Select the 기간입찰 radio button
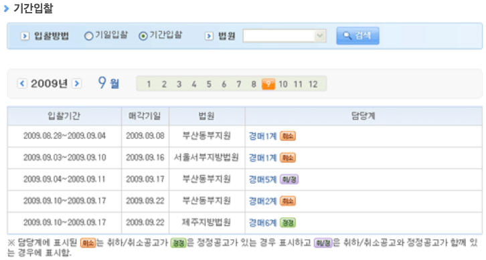Viewport: 486px width, 260px height. (x=143, y=36)
